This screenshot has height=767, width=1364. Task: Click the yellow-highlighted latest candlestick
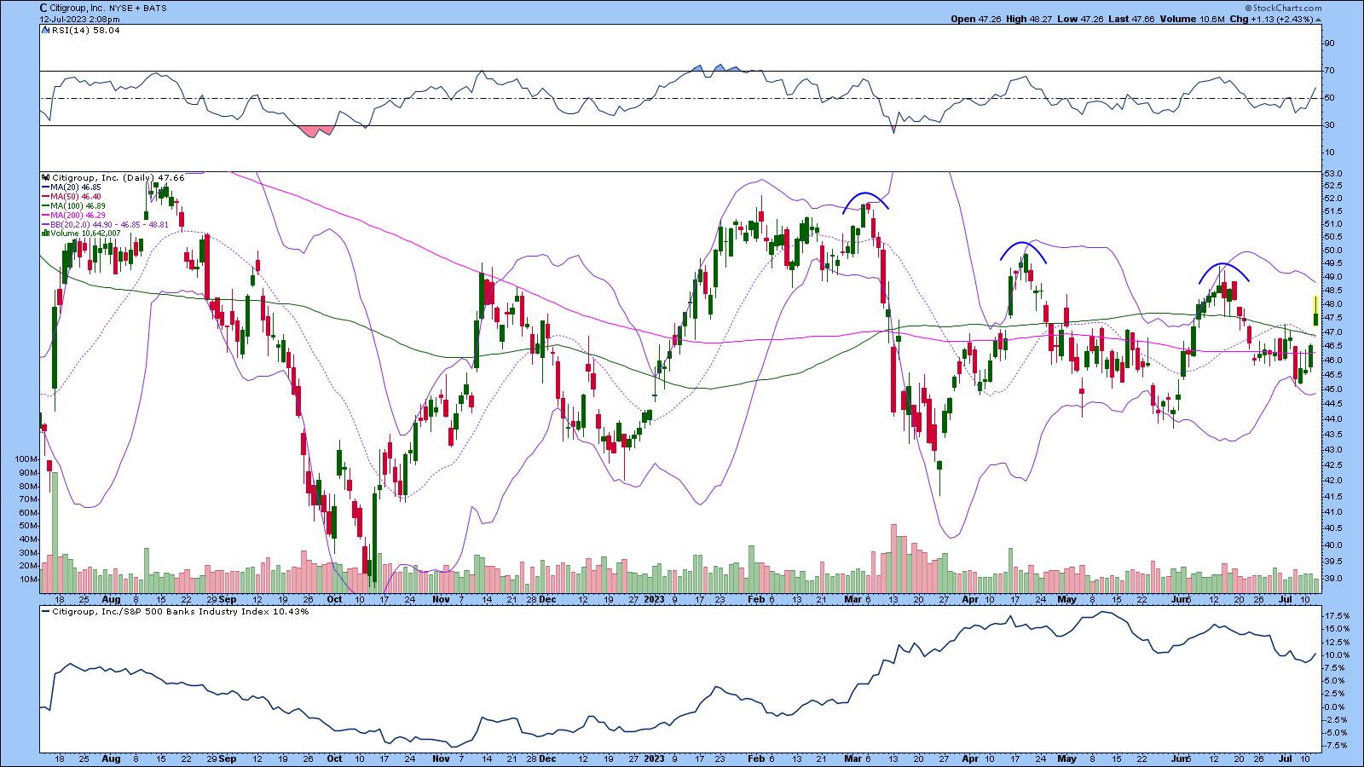[x=1316, y=312]
